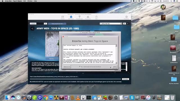This screenshot has height=101, width=180.
Task: Click the Annuleer button beside progress bar
Action: 125,79
